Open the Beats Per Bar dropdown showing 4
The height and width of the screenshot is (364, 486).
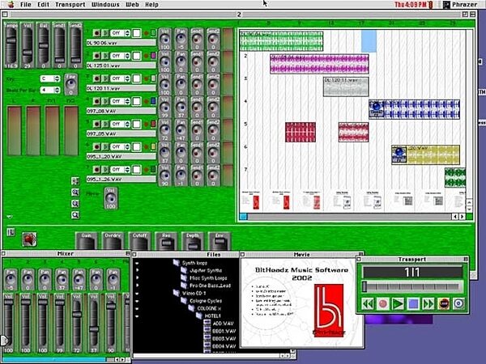(x=50, y=90)
